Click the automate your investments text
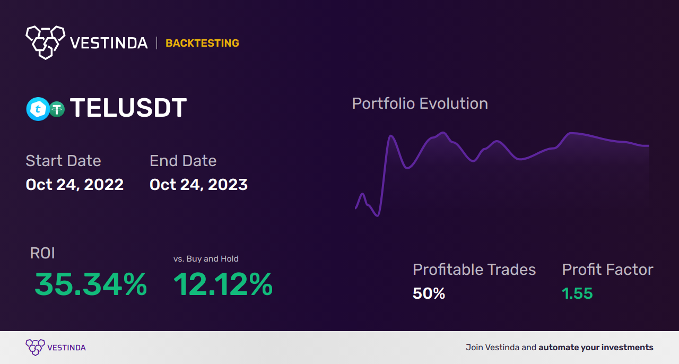Screen dimensions: 679x364 tap(596, 348)
